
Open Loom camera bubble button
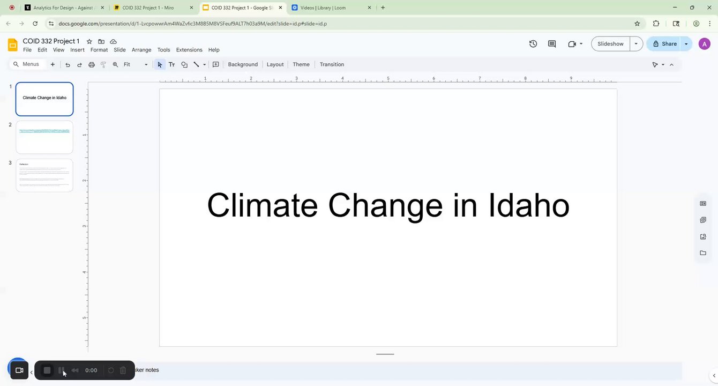click(x=19, y=369)
